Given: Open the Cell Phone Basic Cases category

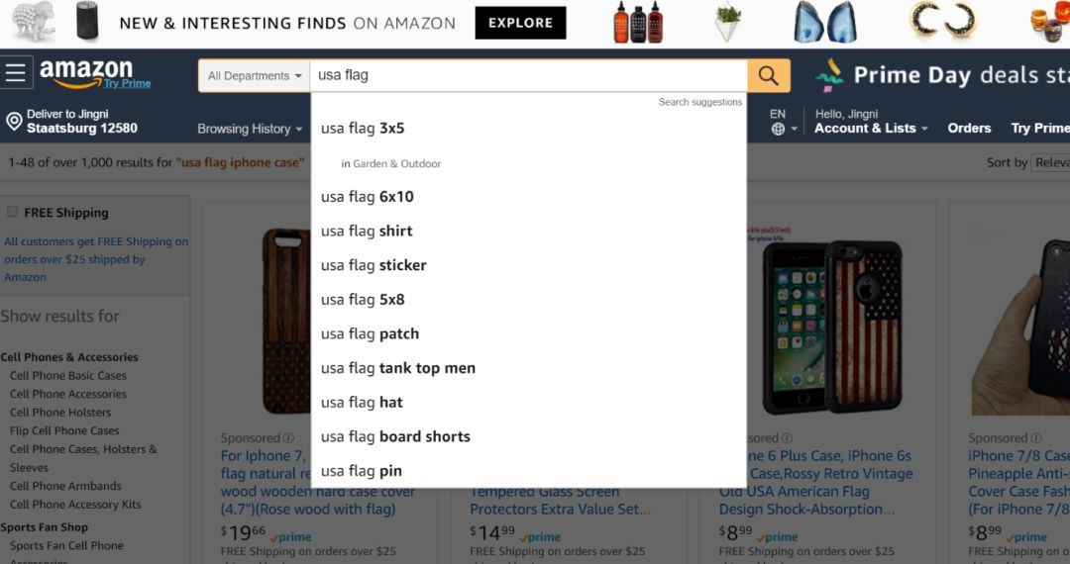Looking at the screenshot, I should click(68, 375).
